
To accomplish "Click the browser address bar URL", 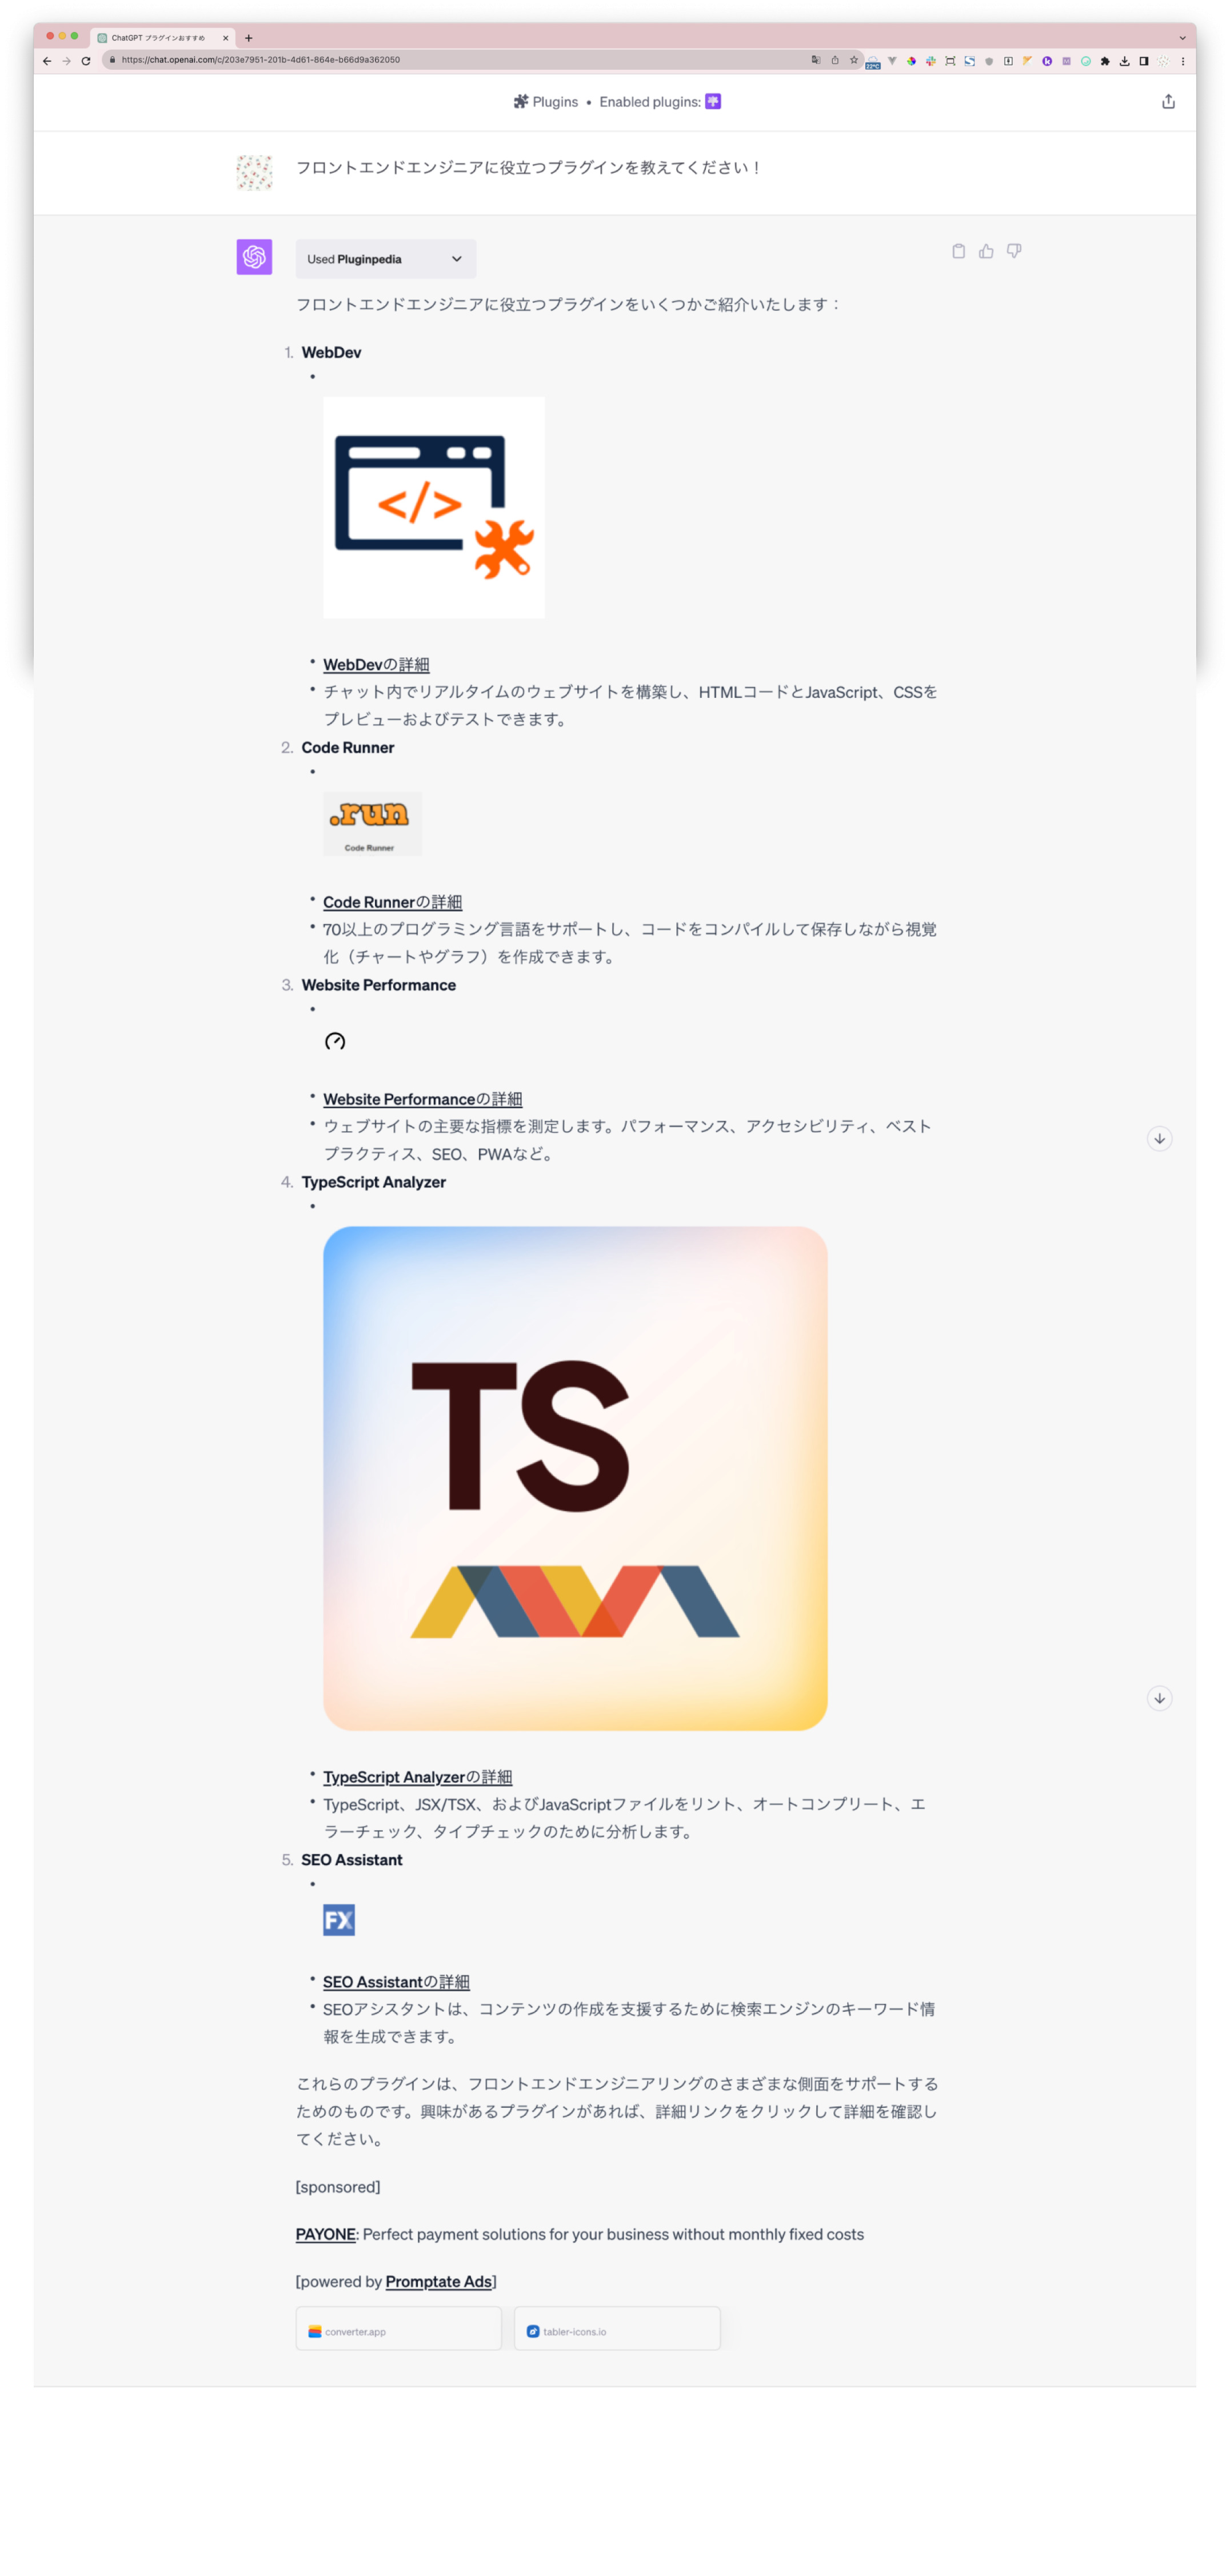I will coord(260,60).
